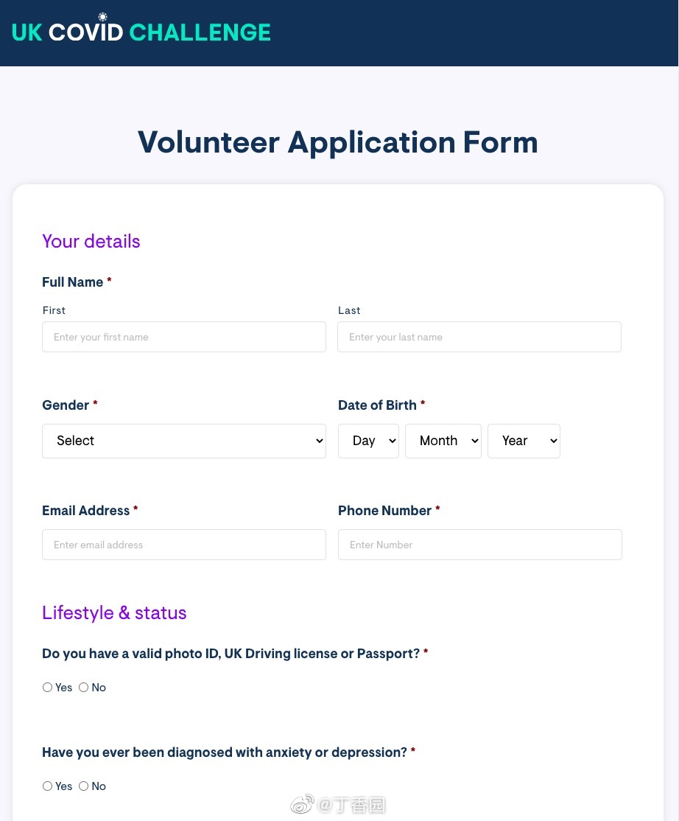This screenshot has height=821, width=679.
Task: Click the Gender dropdown chevron arrow
Action: 319,441
